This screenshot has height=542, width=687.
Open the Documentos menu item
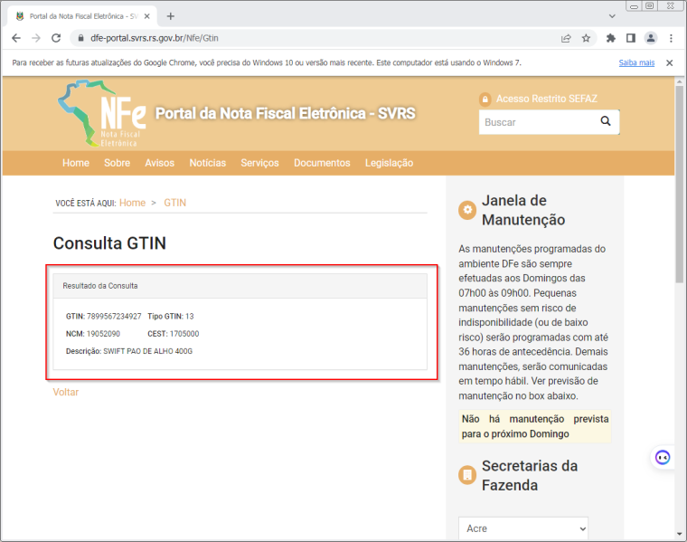(322, 163)
